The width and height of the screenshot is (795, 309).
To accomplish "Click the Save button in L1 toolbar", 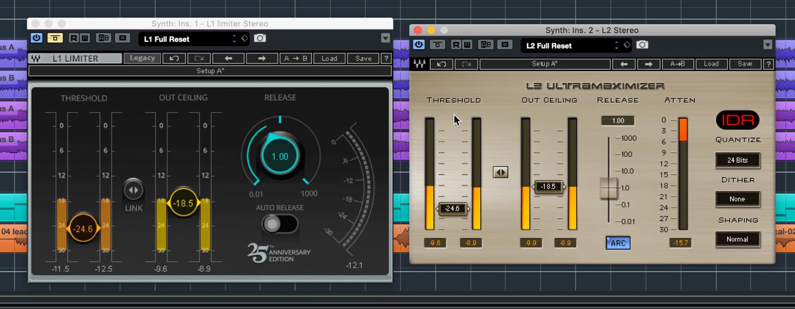I will (x=363, y=59).
